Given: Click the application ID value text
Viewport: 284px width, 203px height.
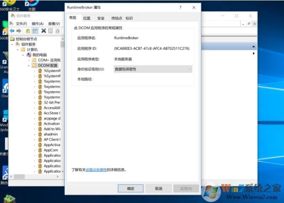Looking at the screenshot, I should [152, 48].
